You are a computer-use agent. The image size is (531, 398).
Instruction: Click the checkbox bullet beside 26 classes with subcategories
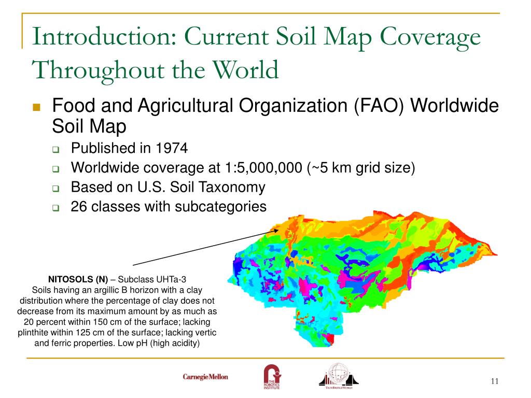(x=56, y=208)
